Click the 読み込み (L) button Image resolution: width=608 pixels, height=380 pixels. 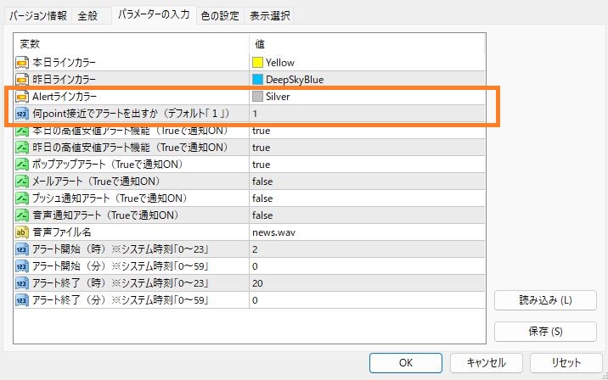coord(545,300)
